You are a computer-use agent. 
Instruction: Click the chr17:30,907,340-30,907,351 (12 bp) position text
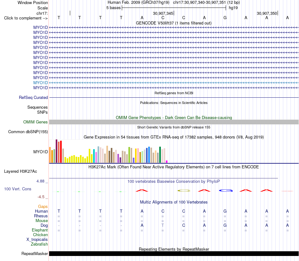(x=206, y=3)
